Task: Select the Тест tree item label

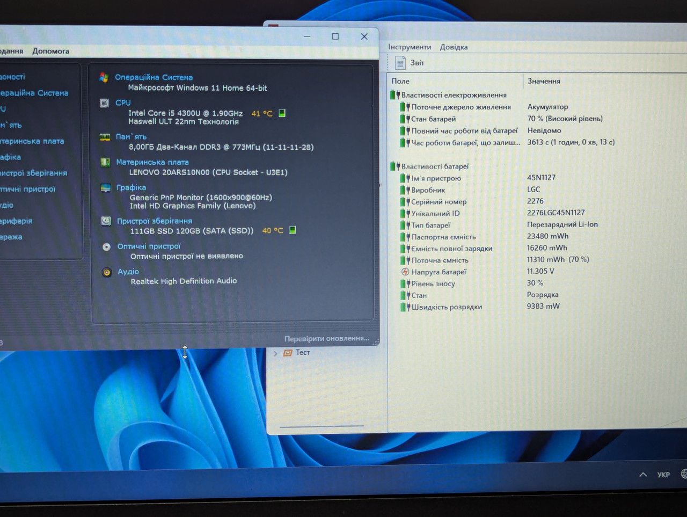Action: (x=303, y=352)
